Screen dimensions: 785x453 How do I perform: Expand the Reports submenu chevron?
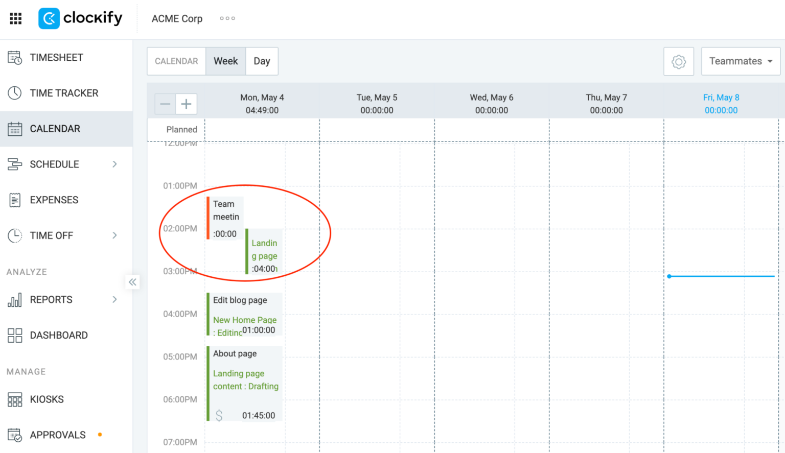tap(114, 300)
